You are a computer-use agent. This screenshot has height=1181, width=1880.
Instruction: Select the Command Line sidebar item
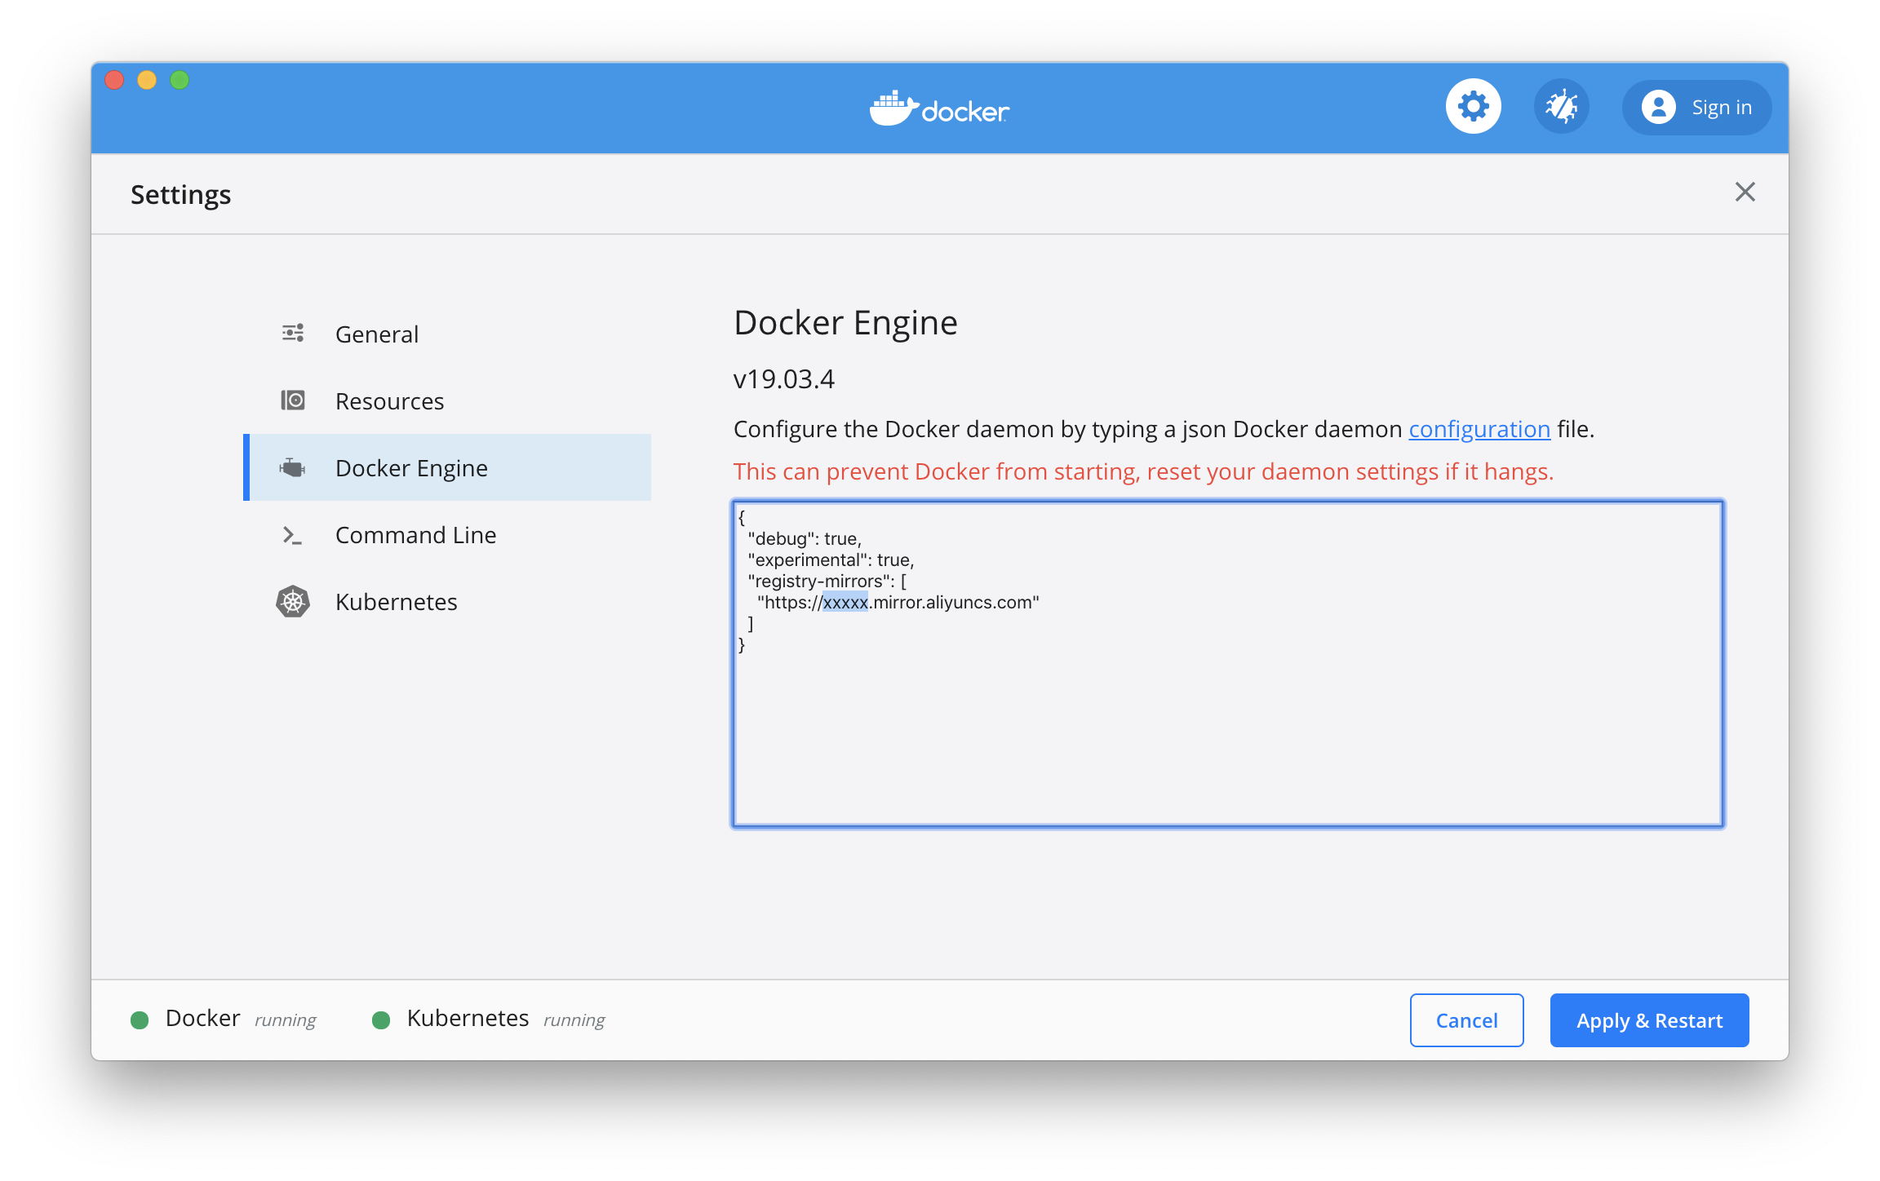[x=417, y=533]
